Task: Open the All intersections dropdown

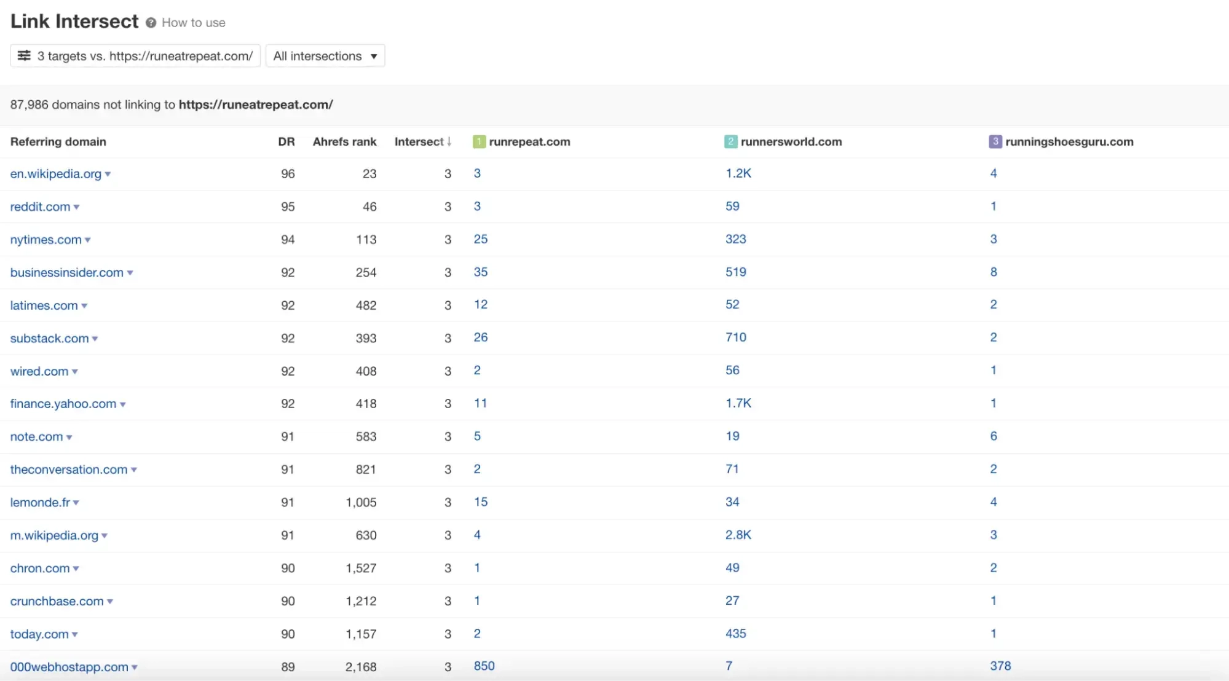Action: (325, 56)
